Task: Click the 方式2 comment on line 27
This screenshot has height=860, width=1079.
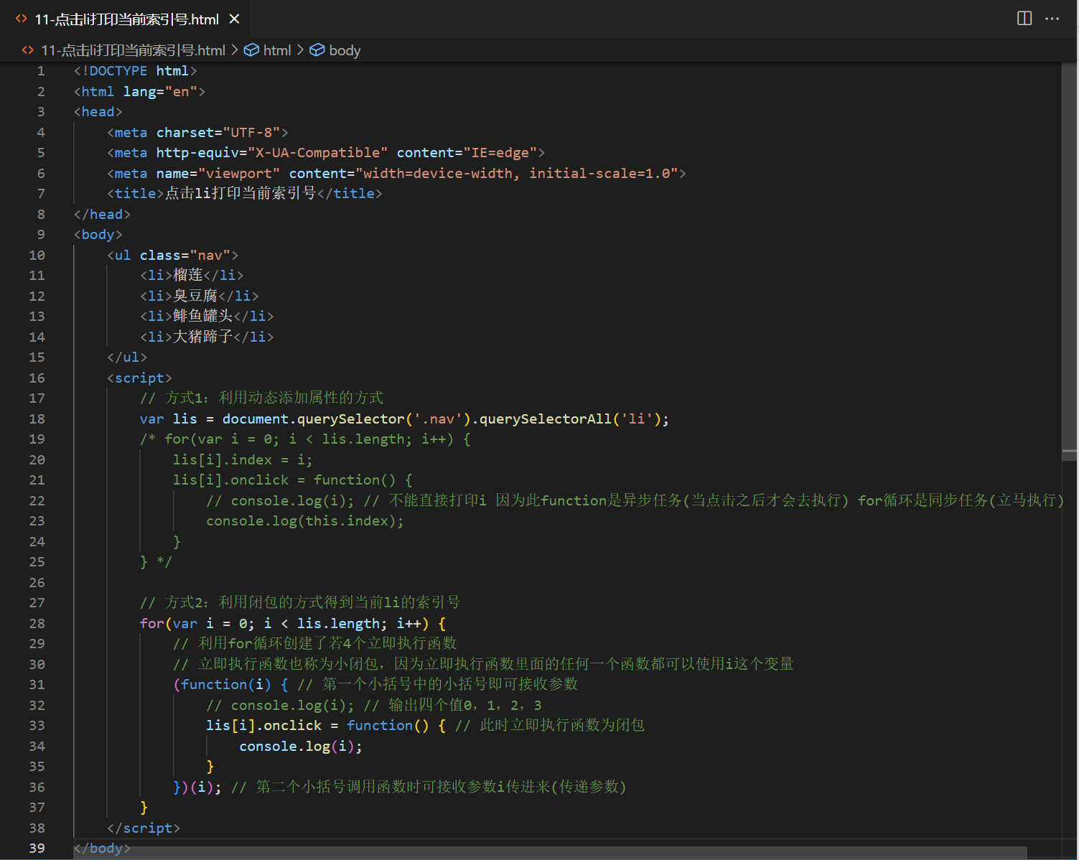Action: 300,603
